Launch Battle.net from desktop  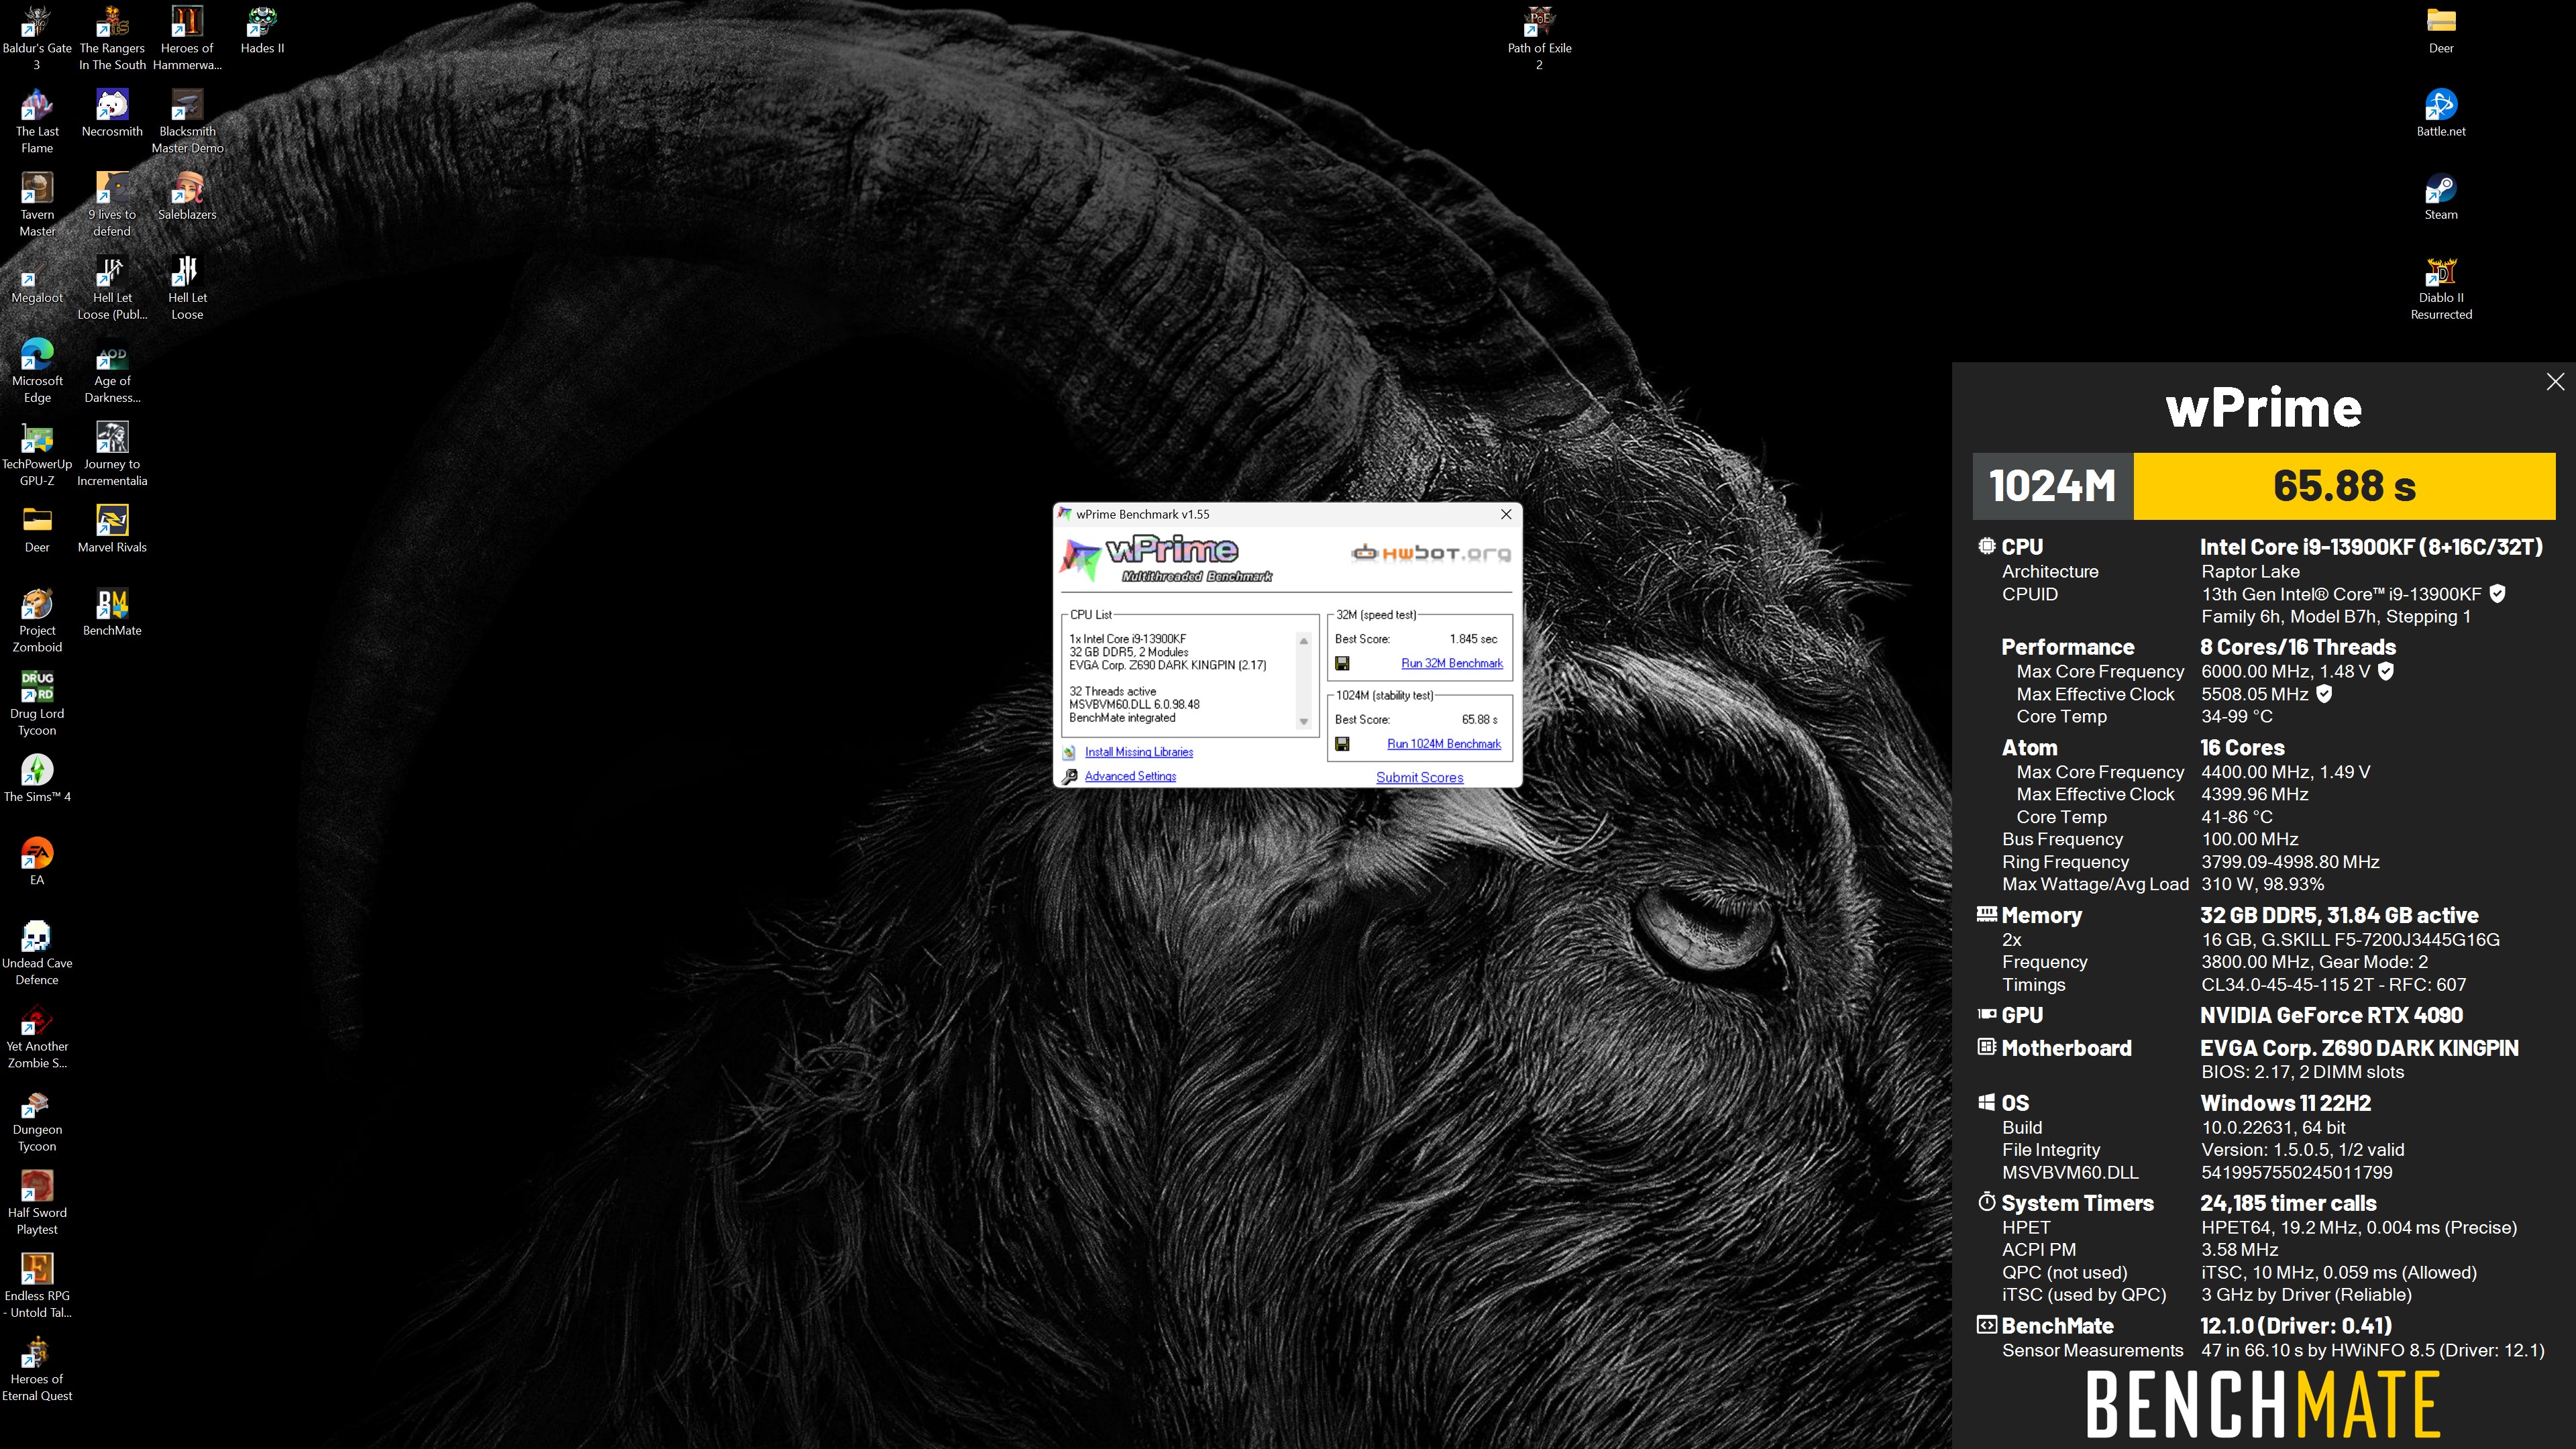point(2441,113)
